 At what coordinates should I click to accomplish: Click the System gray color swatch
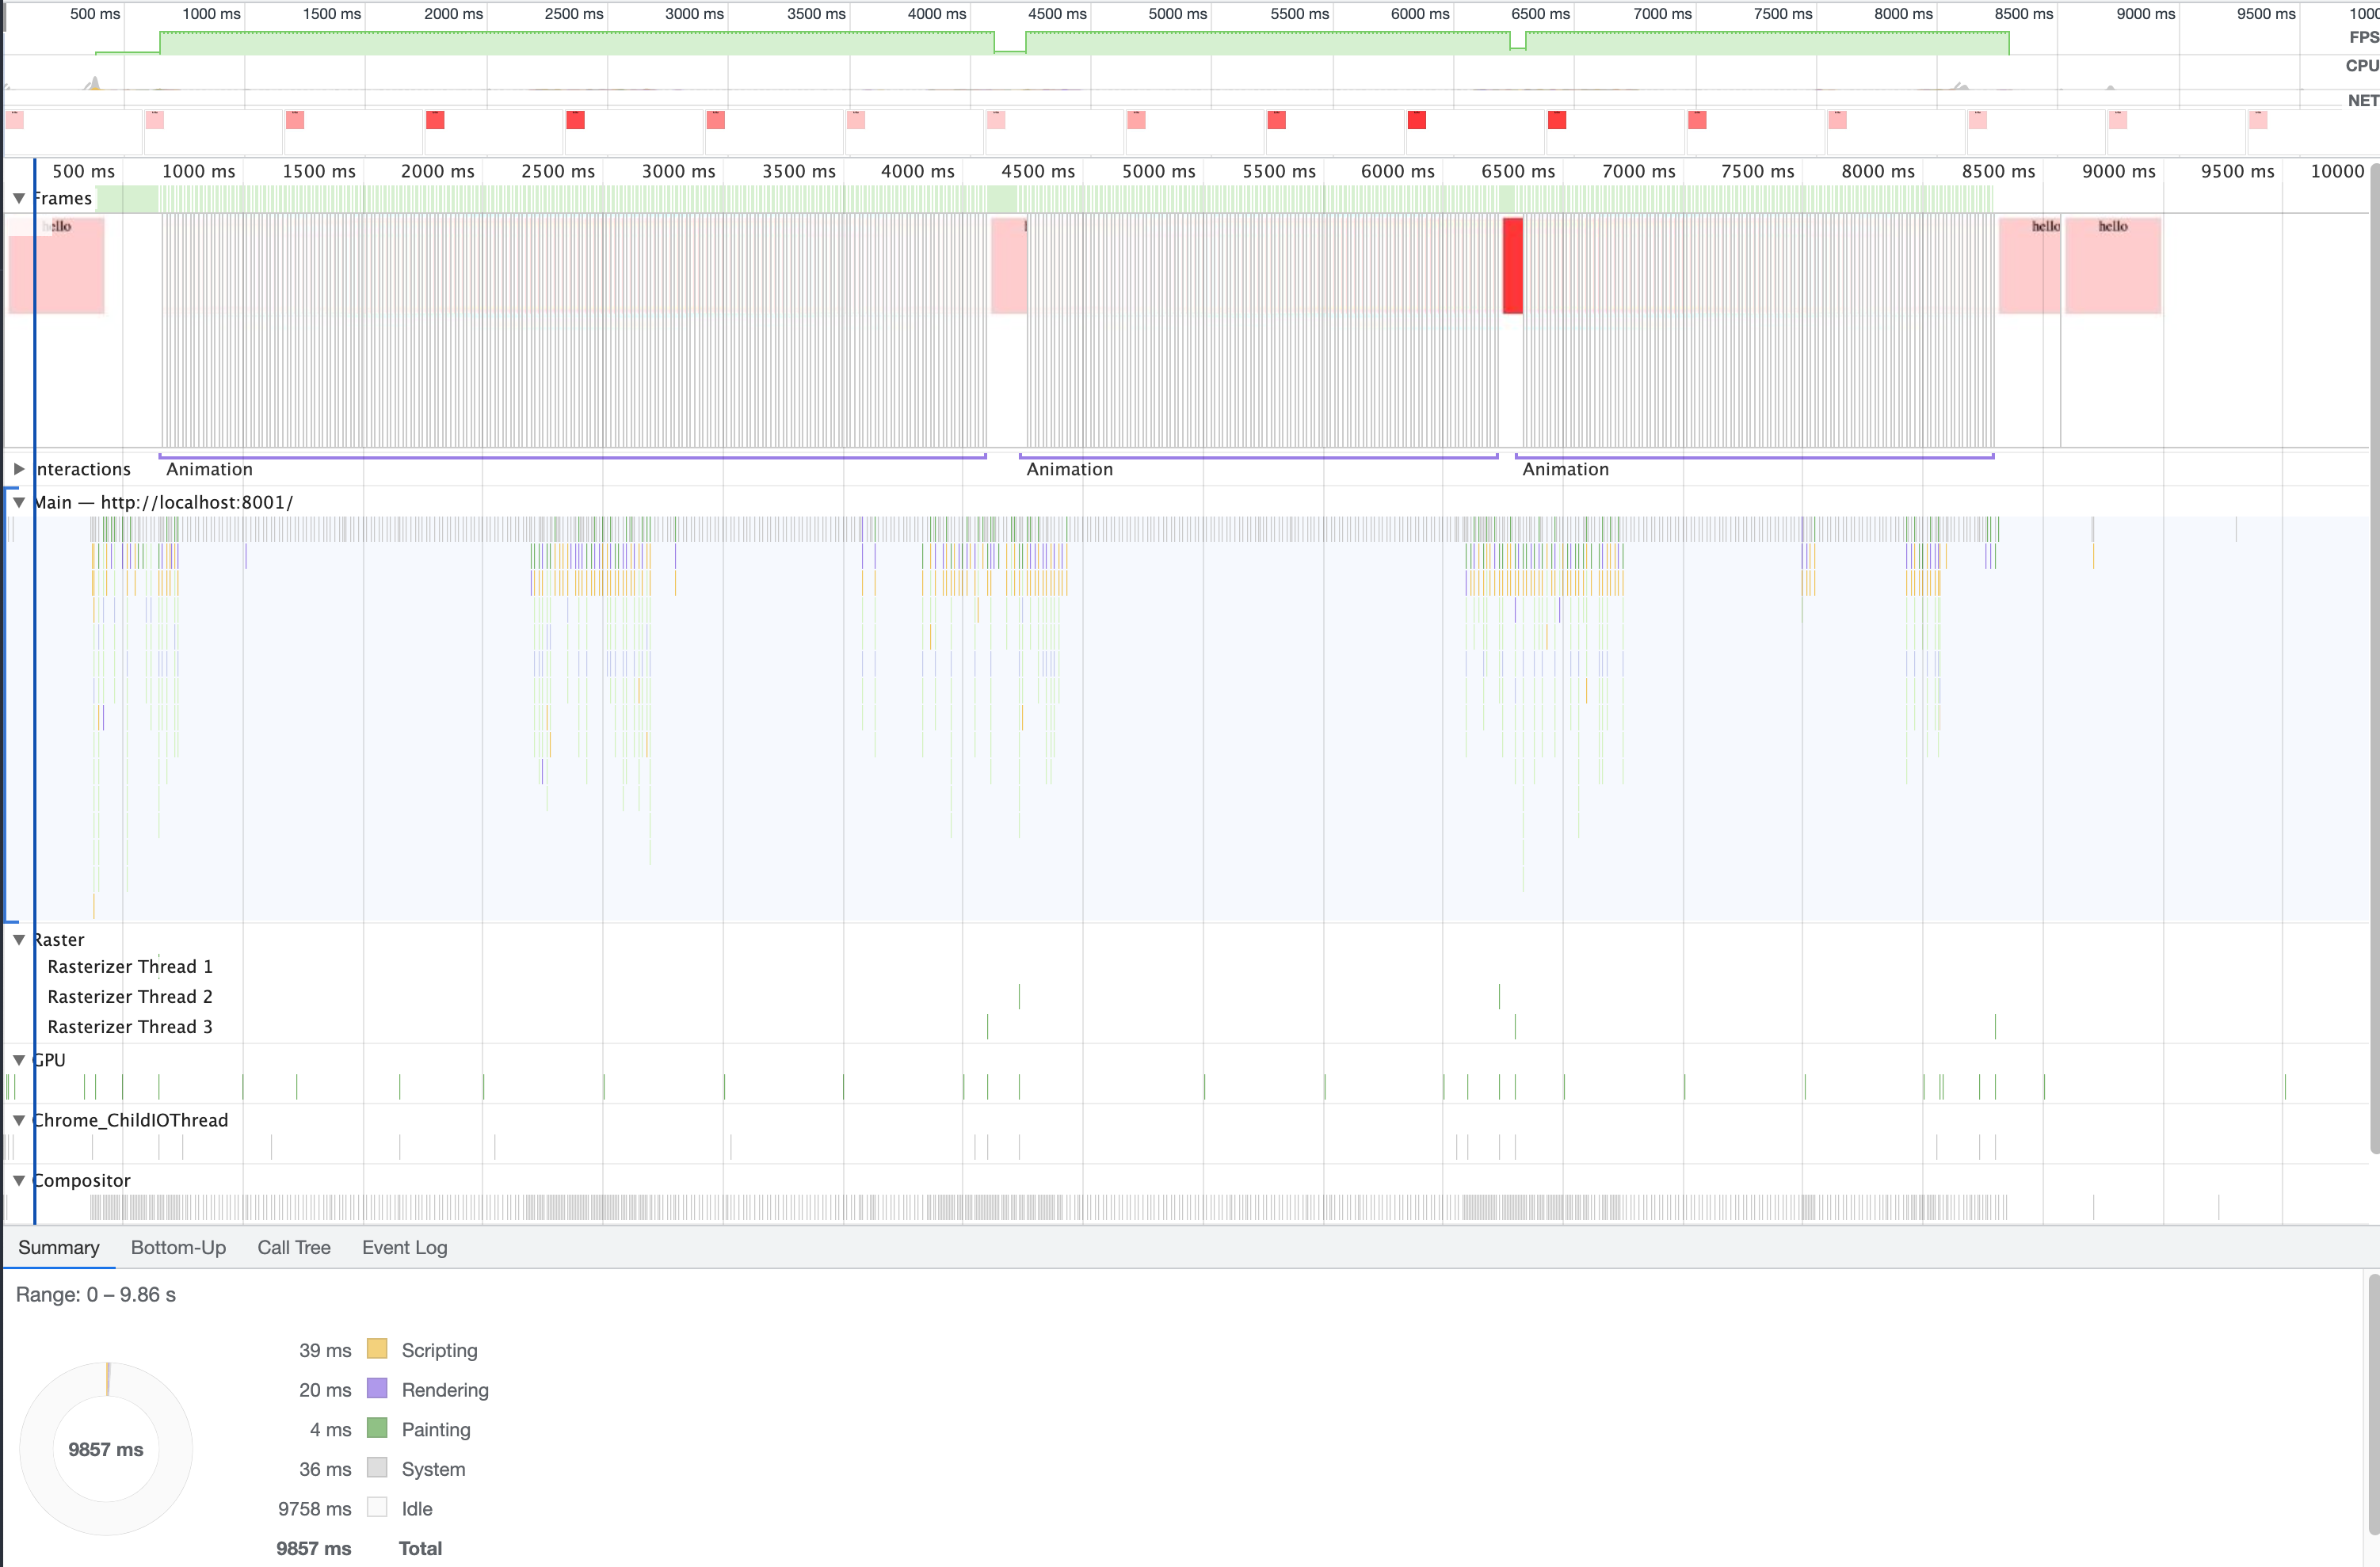377,1468
